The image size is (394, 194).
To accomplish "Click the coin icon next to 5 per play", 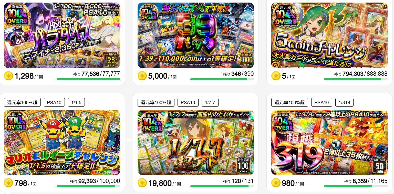I will coord(276,76).
